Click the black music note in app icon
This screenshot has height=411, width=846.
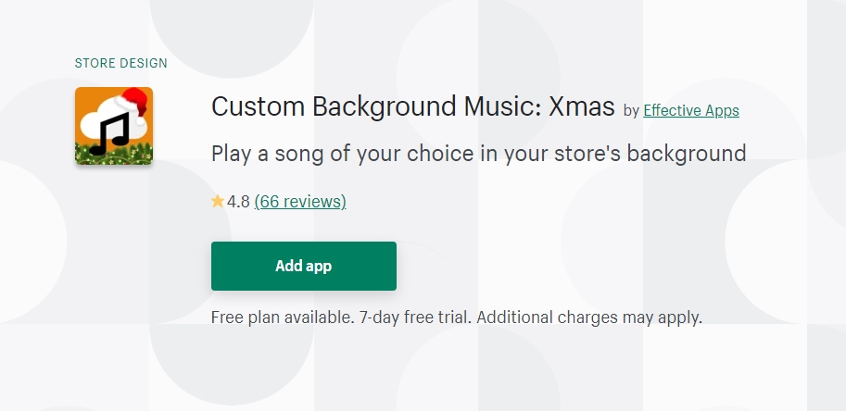coord(110,133)
